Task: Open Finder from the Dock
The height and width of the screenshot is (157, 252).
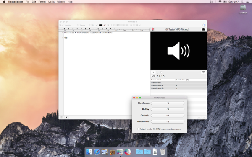Action: click(89, 152)
